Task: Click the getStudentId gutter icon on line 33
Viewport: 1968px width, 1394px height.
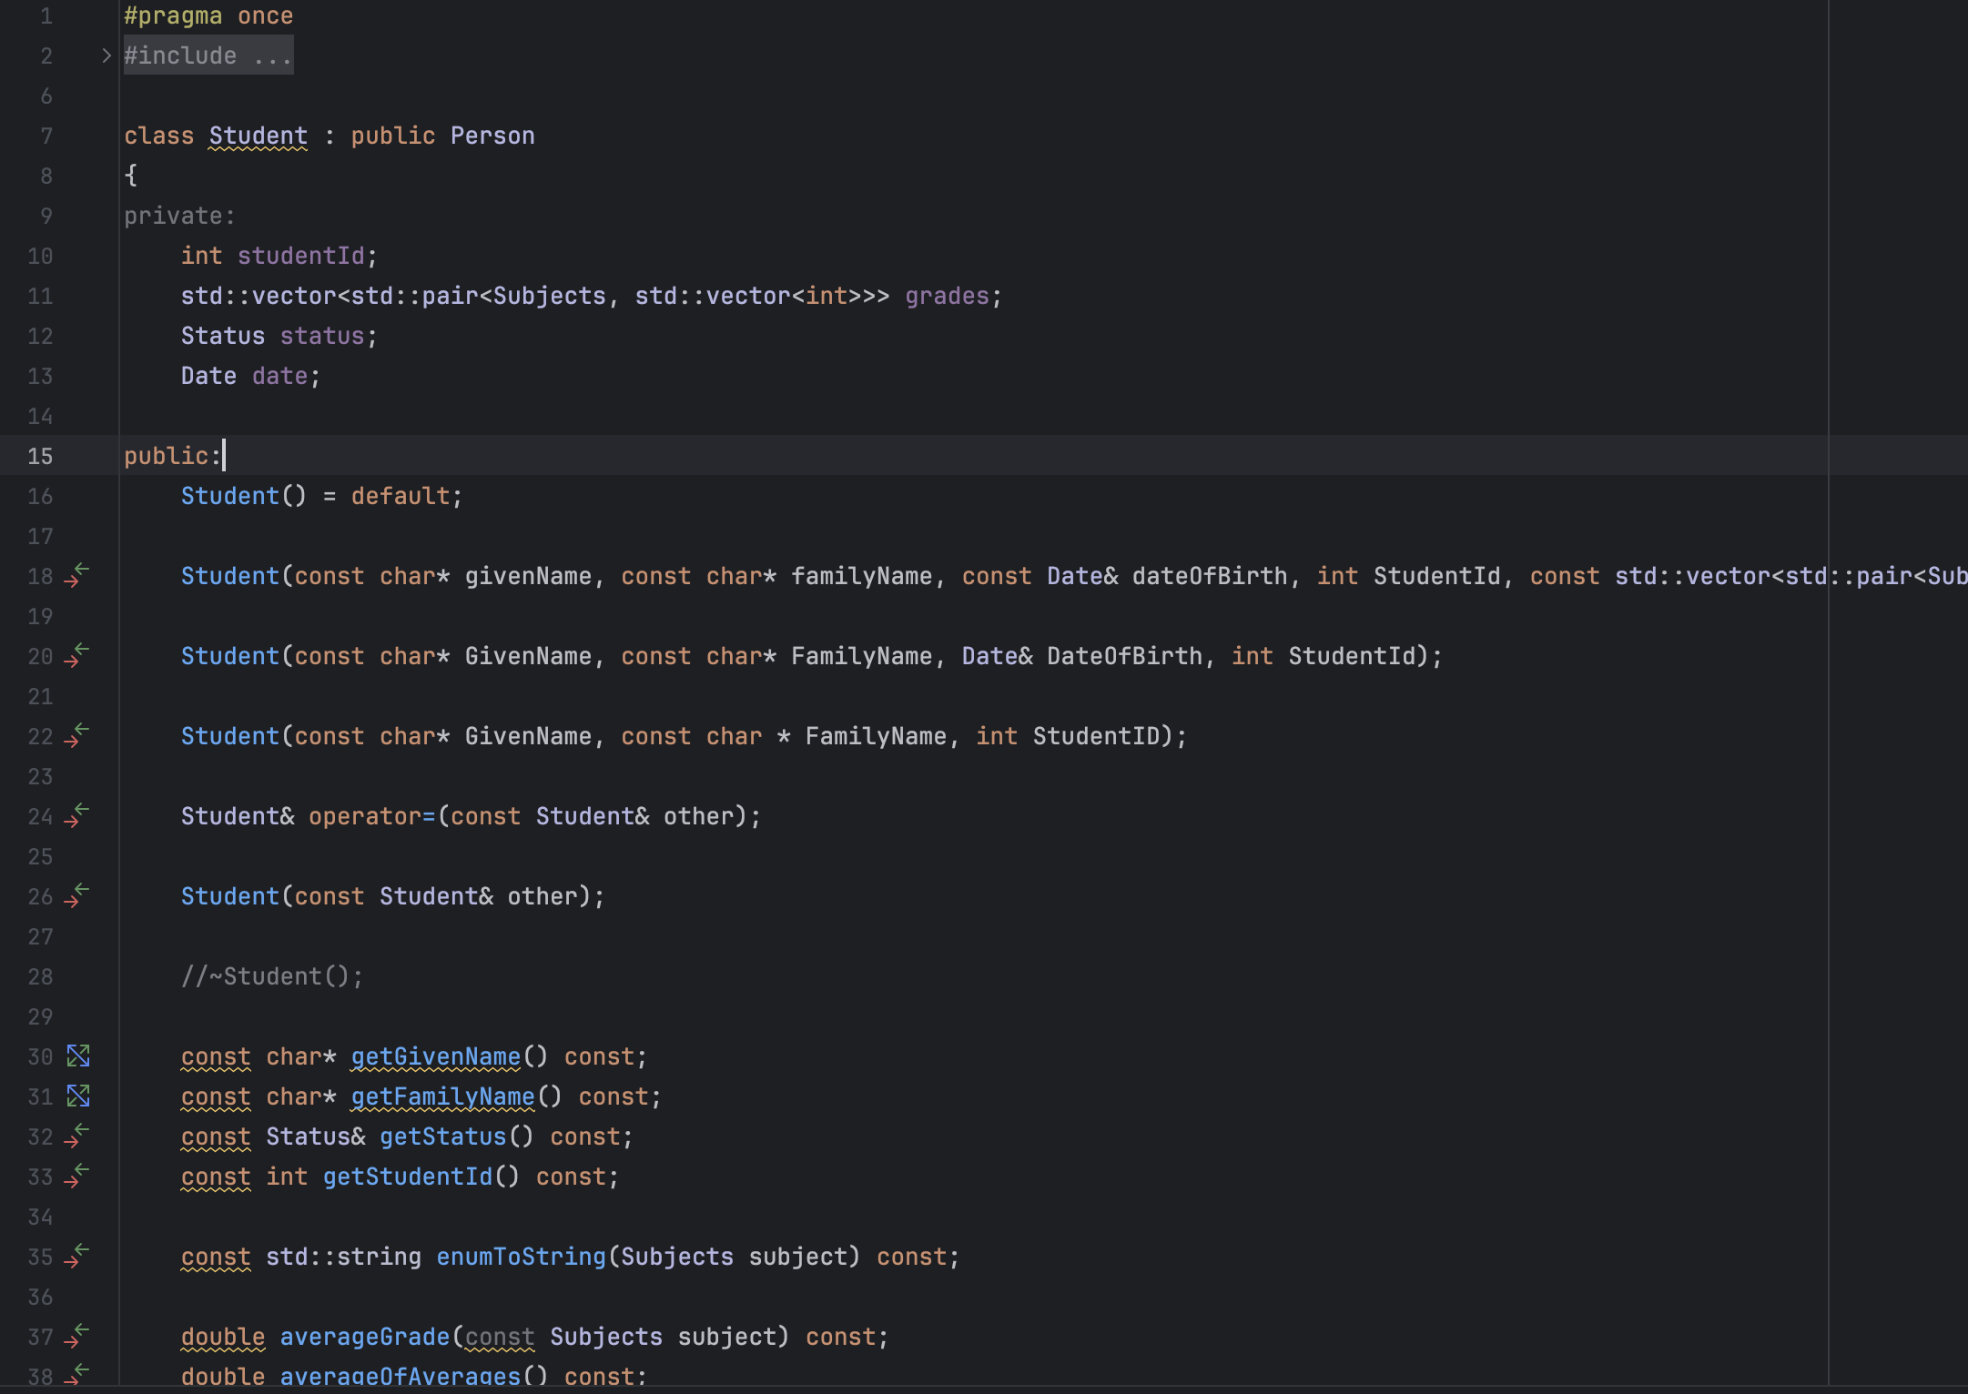Action: pos(77,1177)
